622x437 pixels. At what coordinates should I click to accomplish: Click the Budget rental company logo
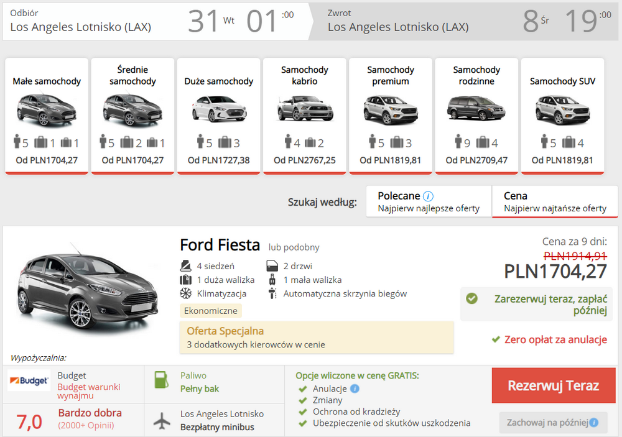[28, 380]
